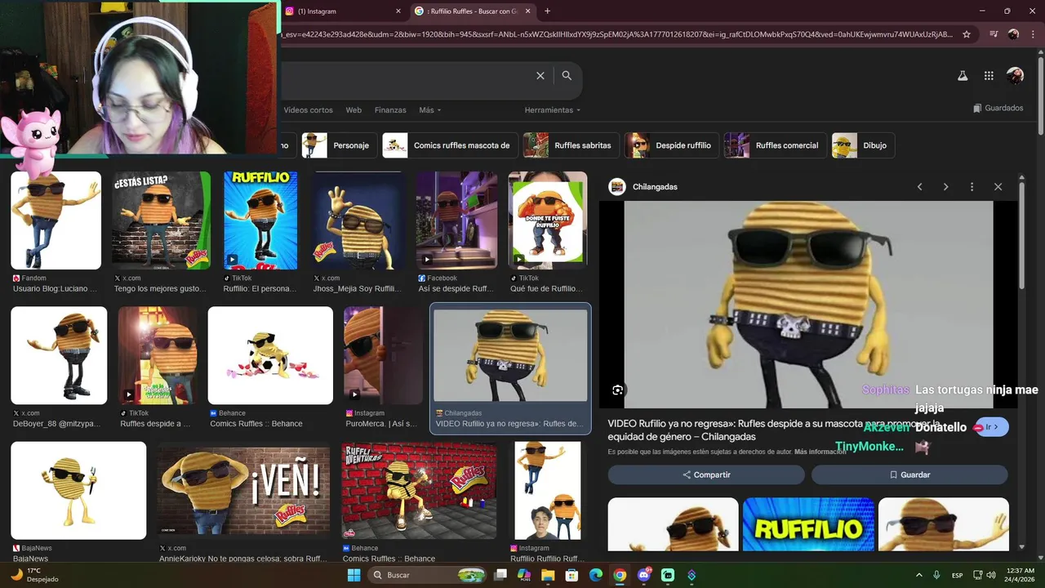Filter by the Dibujo chip
Screen dimensions: 1045x588
coord(863,145)
